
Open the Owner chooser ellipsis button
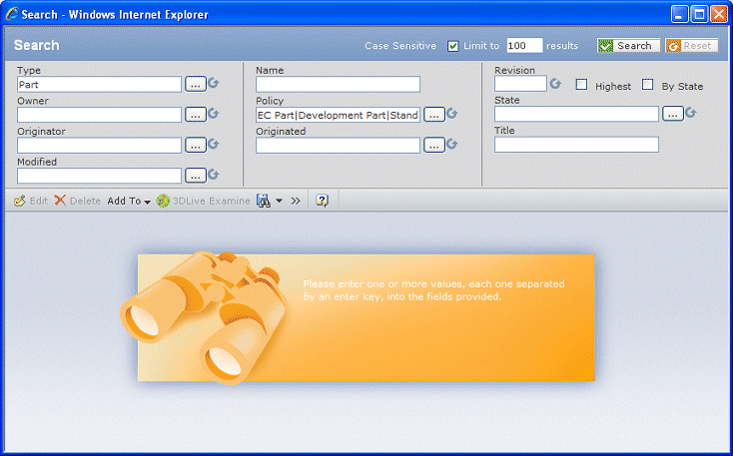(x=196, y=115)
